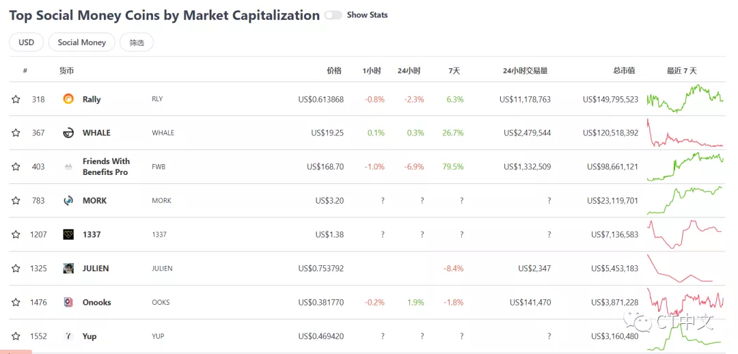Click the Yup coin logo icon
Image resolution: width=738 pixels, height=354 pixels.
68,336
